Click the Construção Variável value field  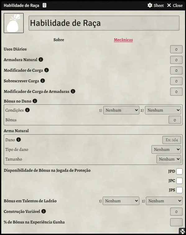tap(176, 212)
